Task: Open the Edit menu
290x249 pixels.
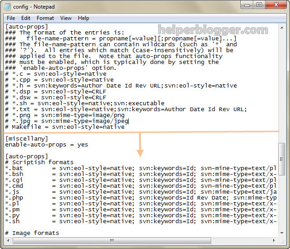Action: click(x=26, y=18)
